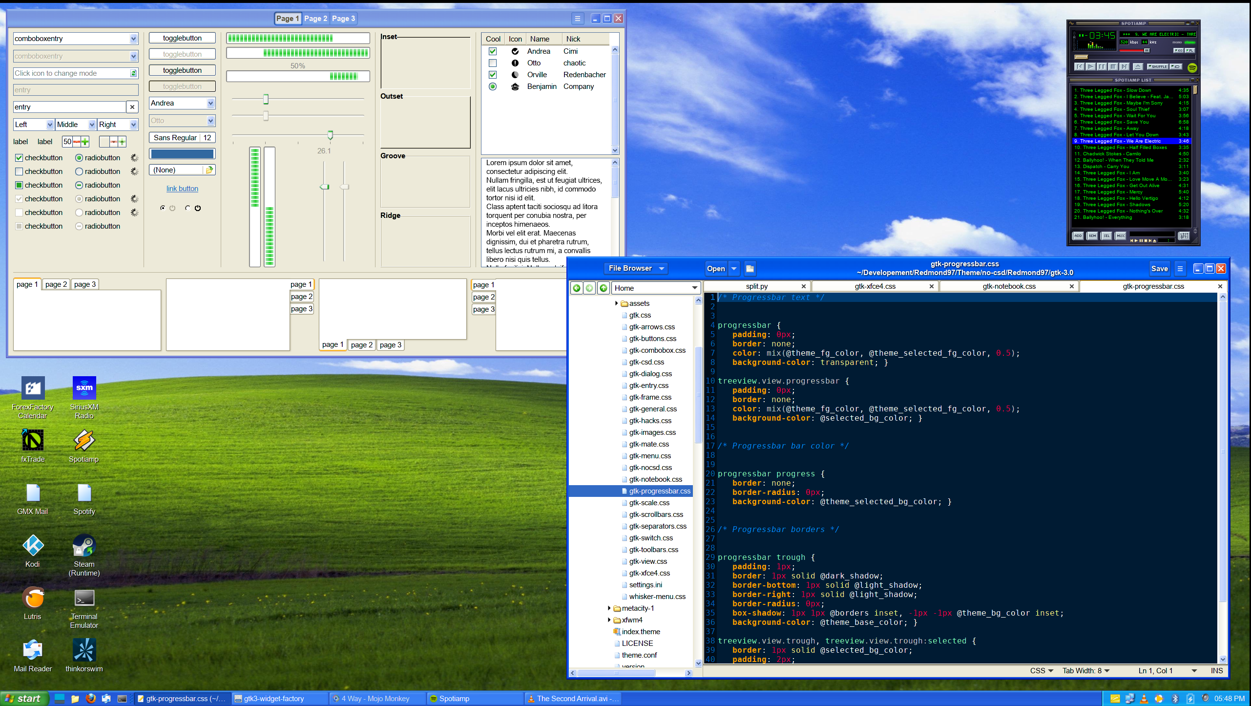Screen dimensions: 1251x706
Task: Click the blue color button swatch
Action: coord(182,154)
